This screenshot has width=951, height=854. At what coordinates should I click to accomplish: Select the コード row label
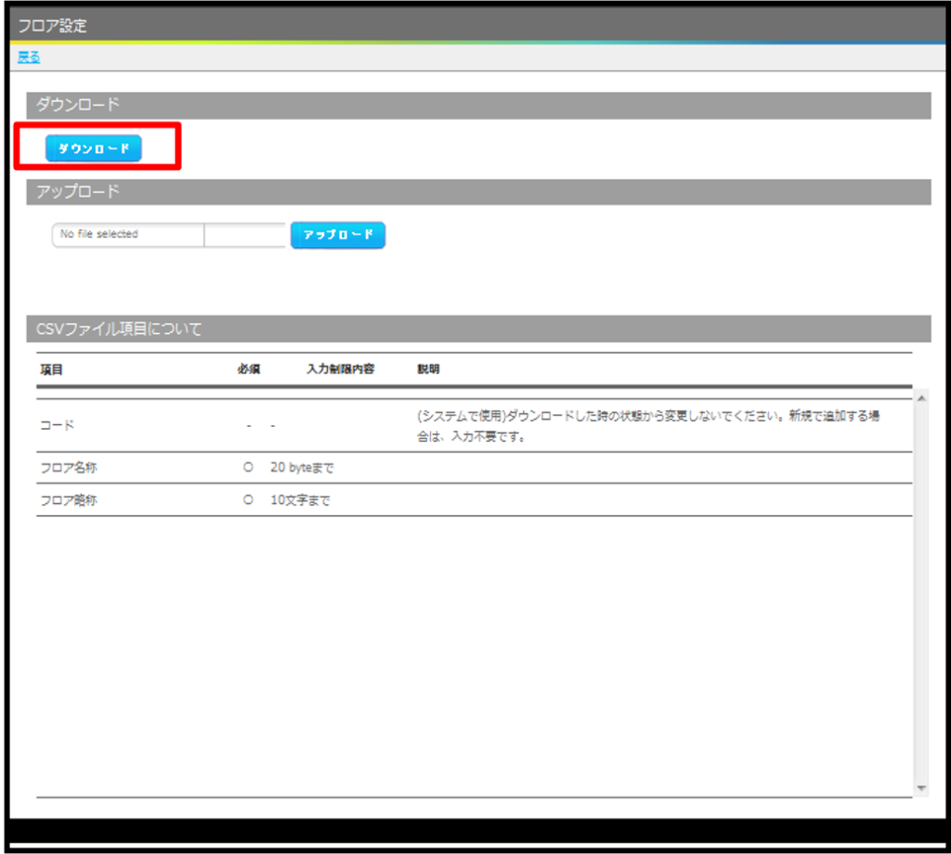pyautogui.click(x=57, y=425)
